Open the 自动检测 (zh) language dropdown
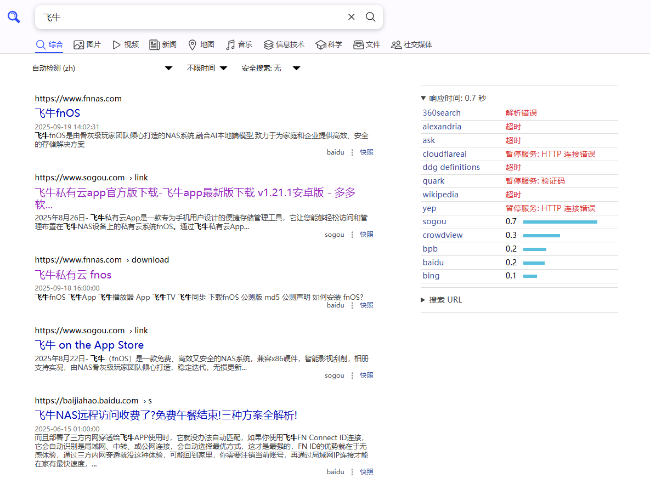This screenshot has width=650, height=484. pyautogui.click(x=102, y=68)
